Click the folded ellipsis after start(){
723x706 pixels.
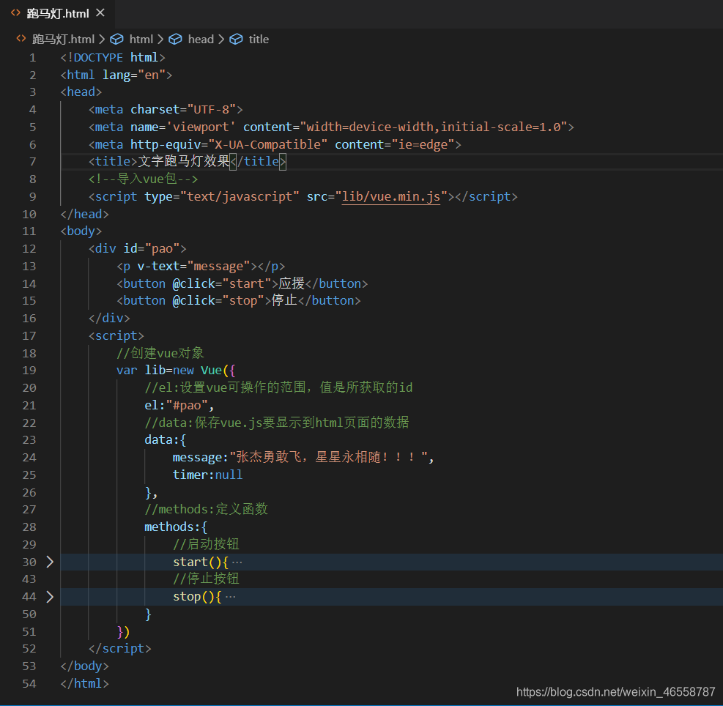tap(237, 562)
